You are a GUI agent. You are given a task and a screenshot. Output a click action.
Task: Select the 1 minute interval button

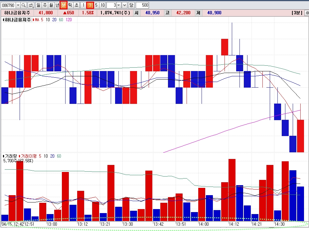pyautogui.click(x=83, y=5)
